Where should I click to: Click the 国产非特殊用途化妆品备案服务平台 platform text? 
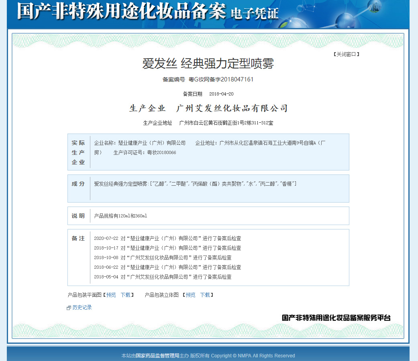pos(336,318)
